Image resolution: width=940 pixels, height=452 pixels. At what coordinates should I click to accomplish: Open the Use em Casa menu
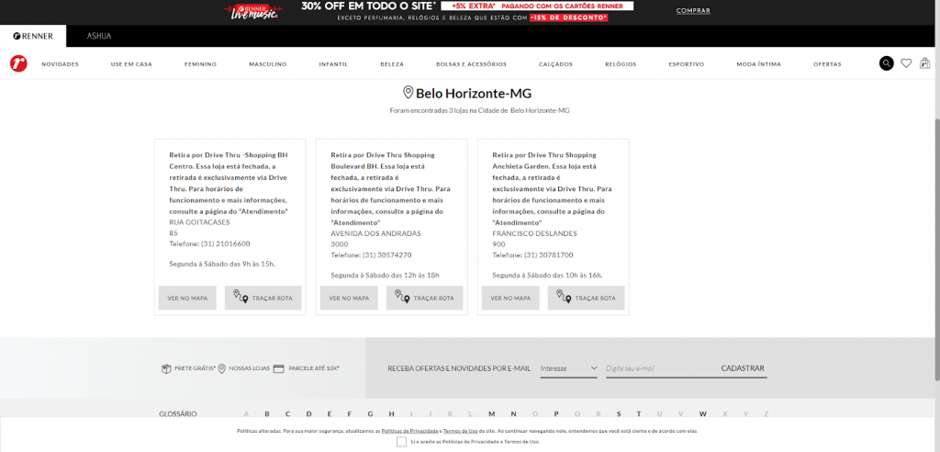tap(131, 64)
